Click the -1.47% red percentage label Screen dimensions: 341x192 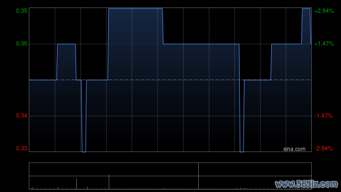[323, 116]
